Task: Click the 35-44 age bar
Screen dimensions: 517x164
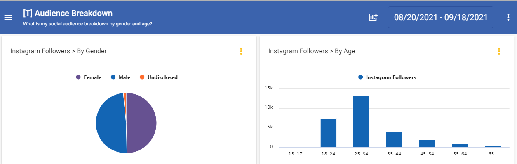Action: 394,139
